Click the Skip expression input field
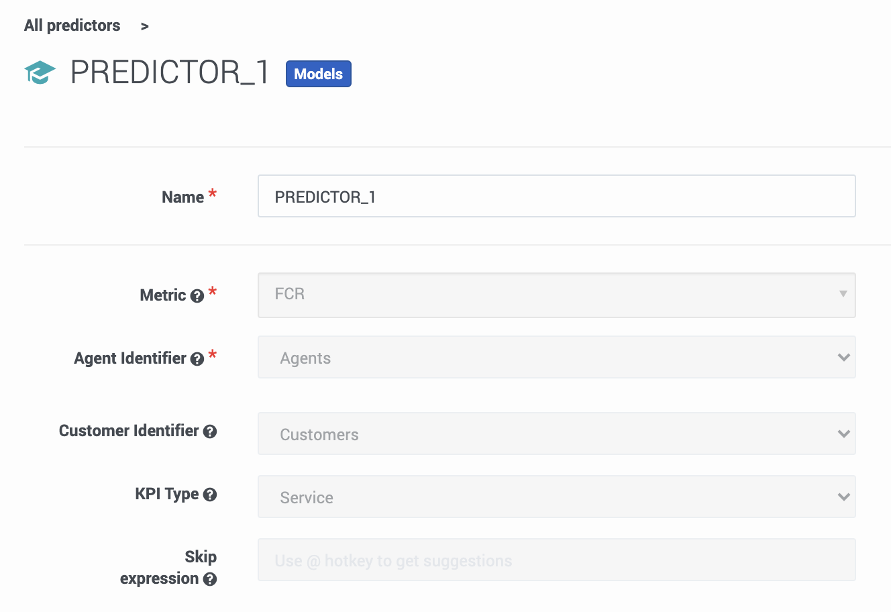Image resolution: width=891 pixels, height=612 pixels. 557,560
